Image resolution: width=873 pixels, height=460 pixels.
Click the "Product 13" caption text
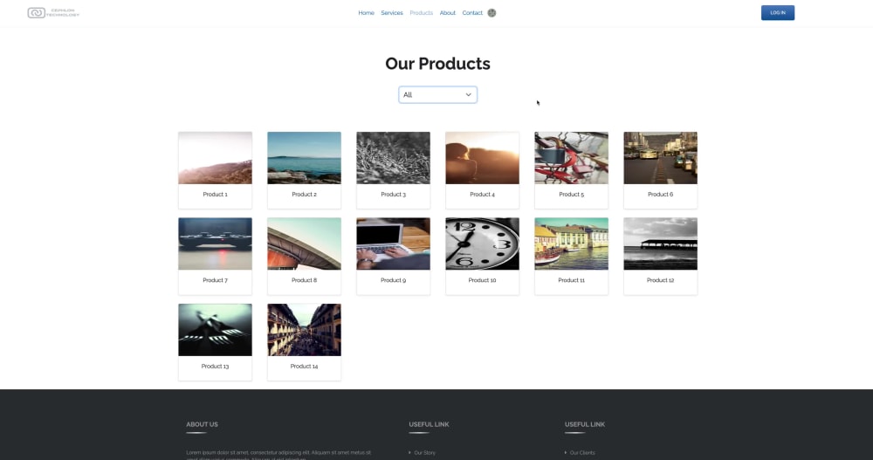pos(215,367)
